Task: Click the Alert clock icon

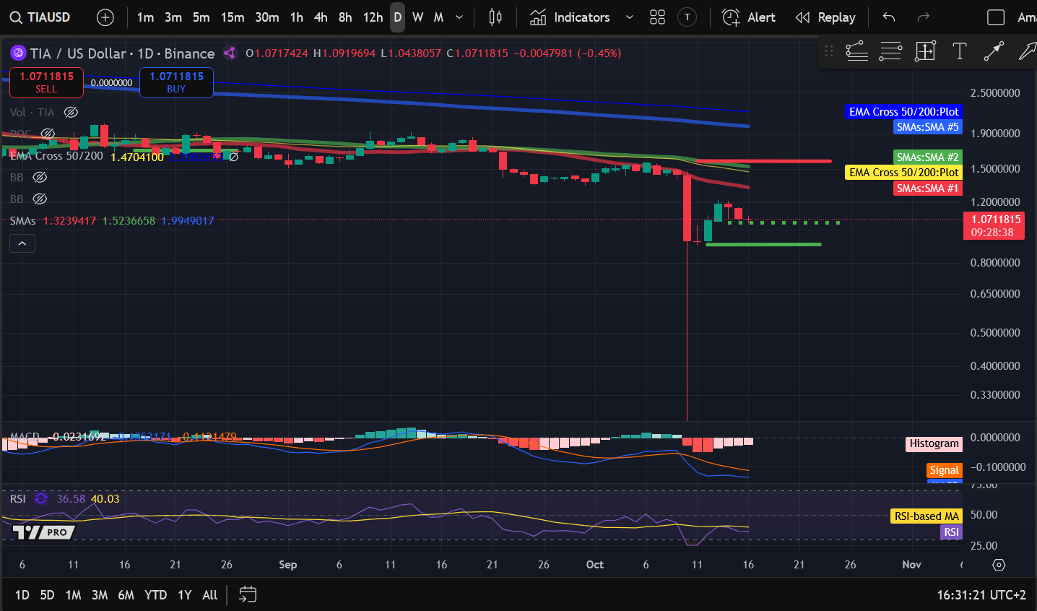Action: (x=732, y=17)
